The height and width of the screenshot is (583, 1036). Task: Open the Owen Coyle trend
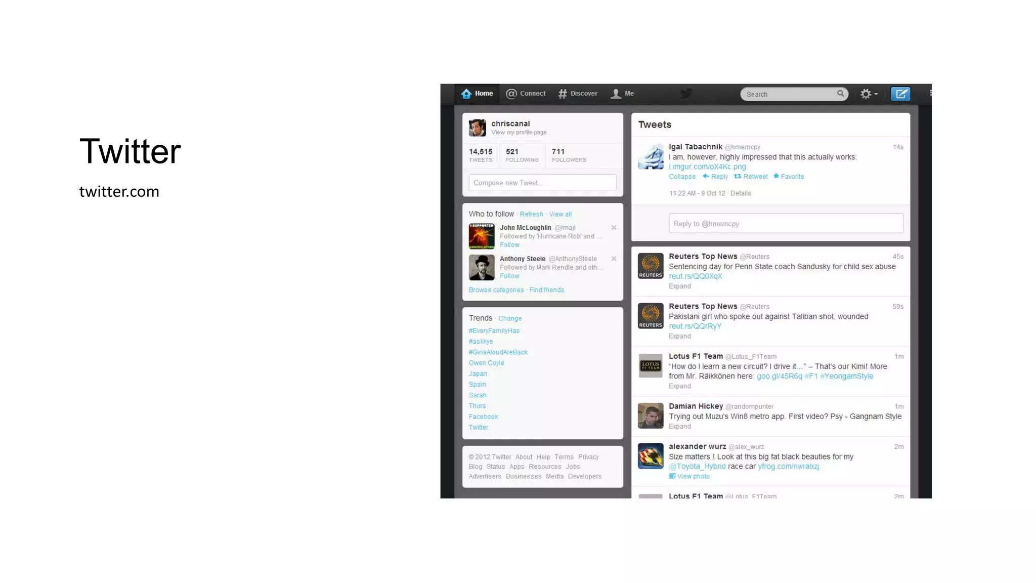tap(486, 363)
